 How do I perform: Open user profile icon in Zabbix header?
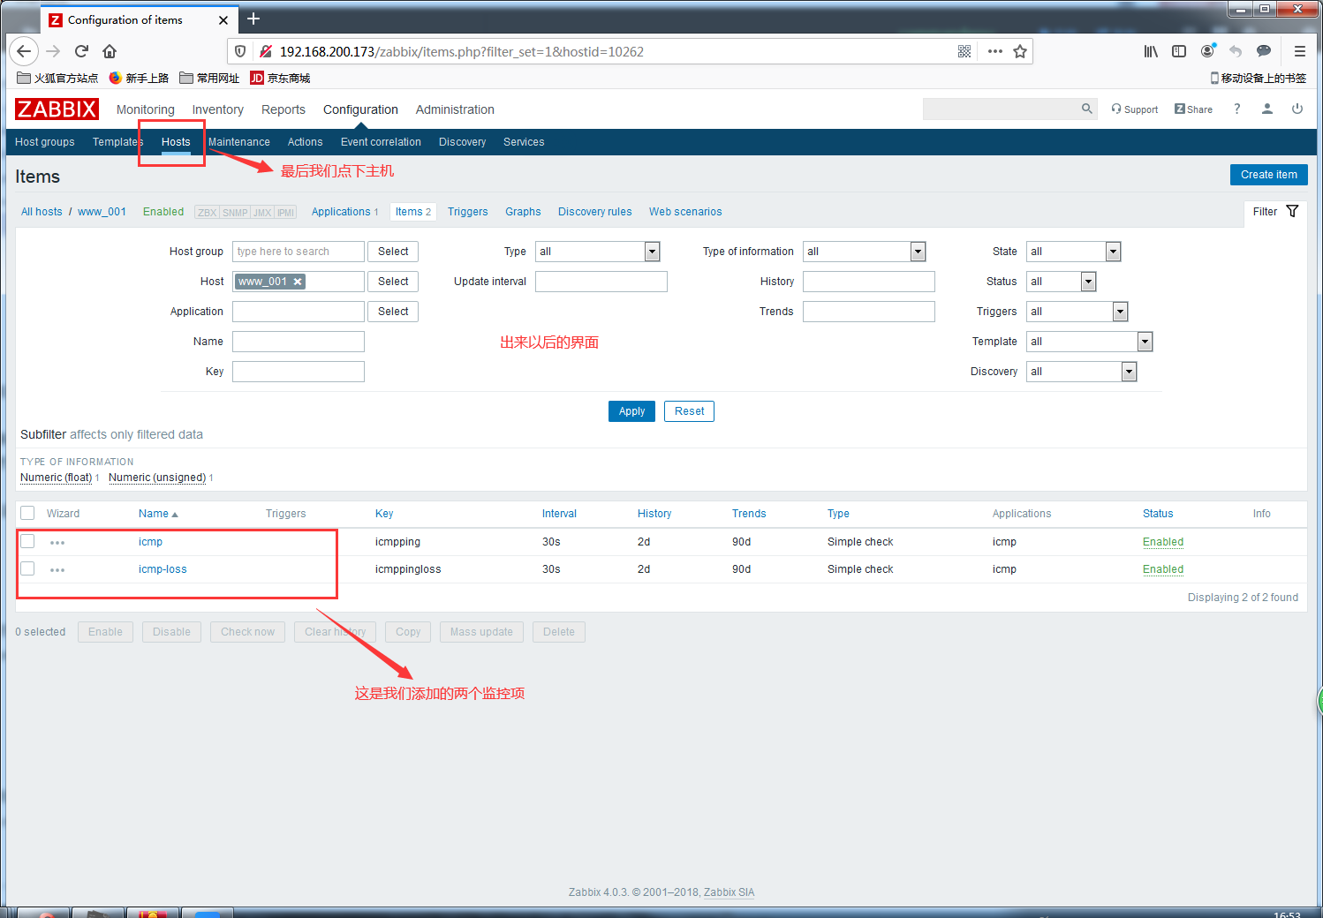click(1266, 109)
